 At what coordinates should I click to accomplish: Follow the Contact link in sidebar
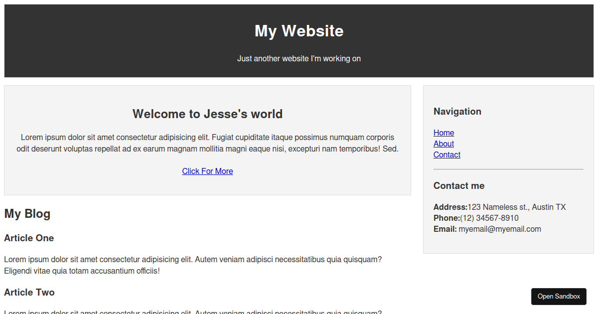447,155
